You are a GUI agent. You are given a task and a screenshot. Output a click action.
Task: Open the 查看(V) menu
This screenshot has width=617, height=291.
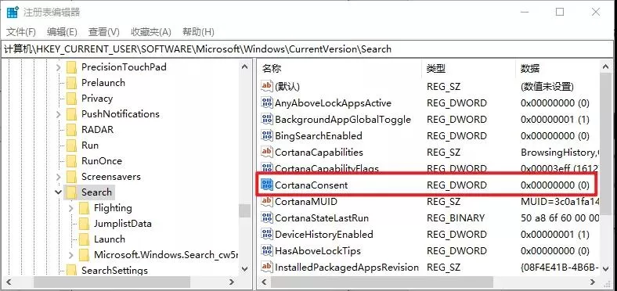[x=104, y=32]
